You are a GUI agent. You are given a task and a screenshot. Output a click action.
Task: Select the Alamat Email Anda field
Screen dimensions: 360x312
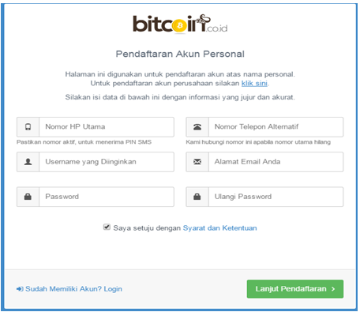pos(276,162)
